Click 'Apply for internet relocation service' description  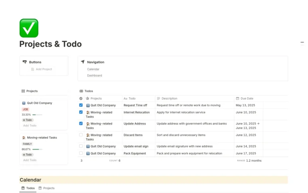pyautogui.click(x=181, y=112)
